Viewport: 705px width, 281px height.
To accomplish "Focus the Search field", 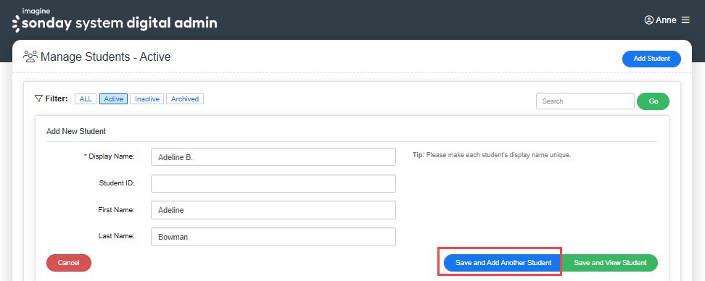I will (x=585, y=101).
